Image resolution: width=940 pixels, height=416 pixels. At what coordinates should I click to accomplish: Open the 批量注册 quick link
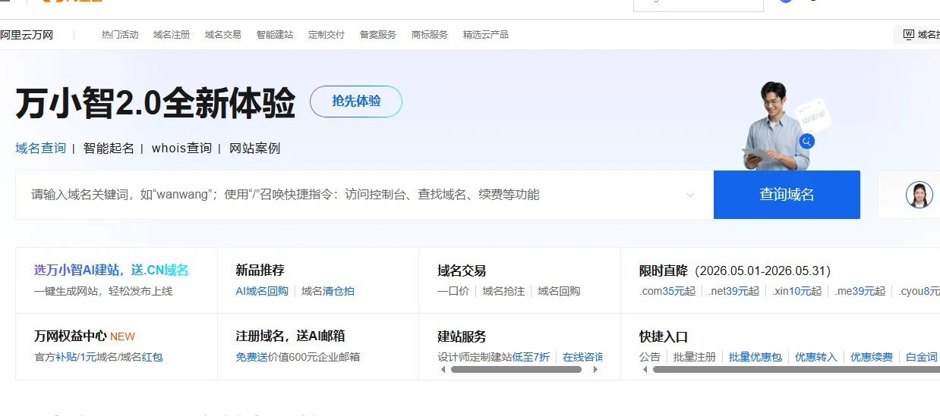pos(695,357)
